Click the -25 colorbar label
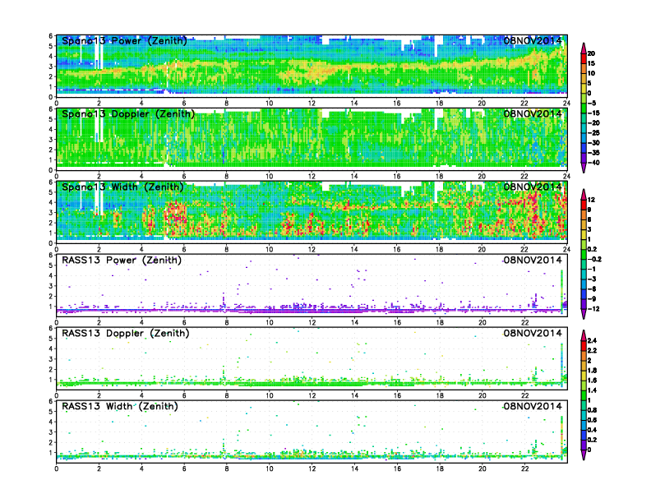 [593, 133]
